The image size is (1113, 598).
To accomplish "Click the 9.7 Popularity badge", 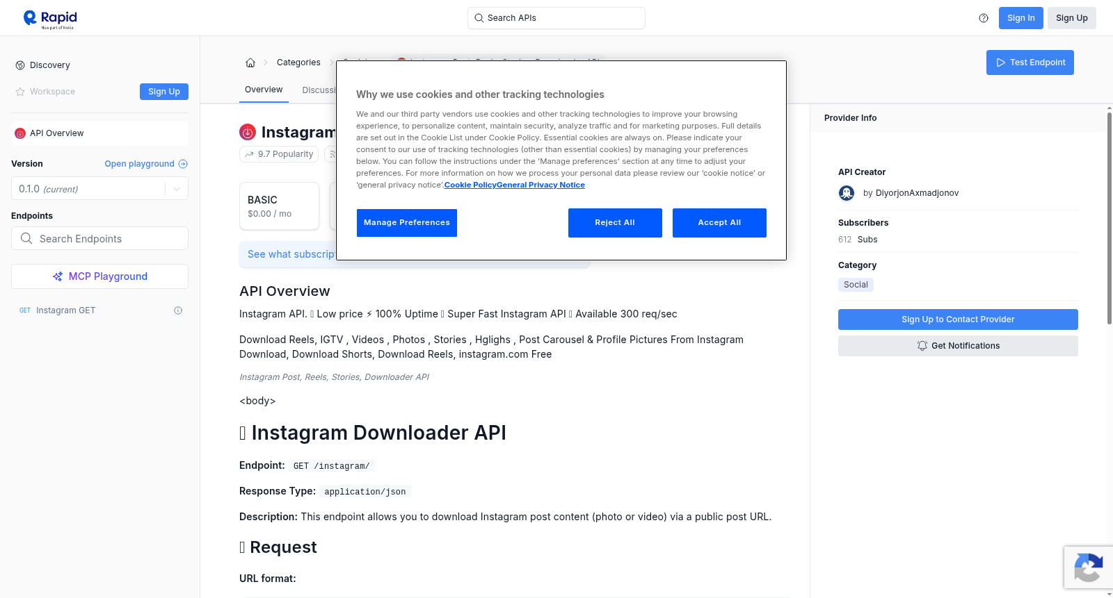I will point(279,154).
